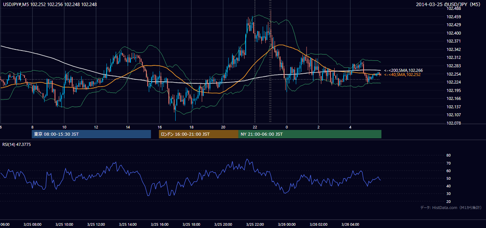Click price axis label 102.312
The image size is (486, 228).
tap(454, 58)
